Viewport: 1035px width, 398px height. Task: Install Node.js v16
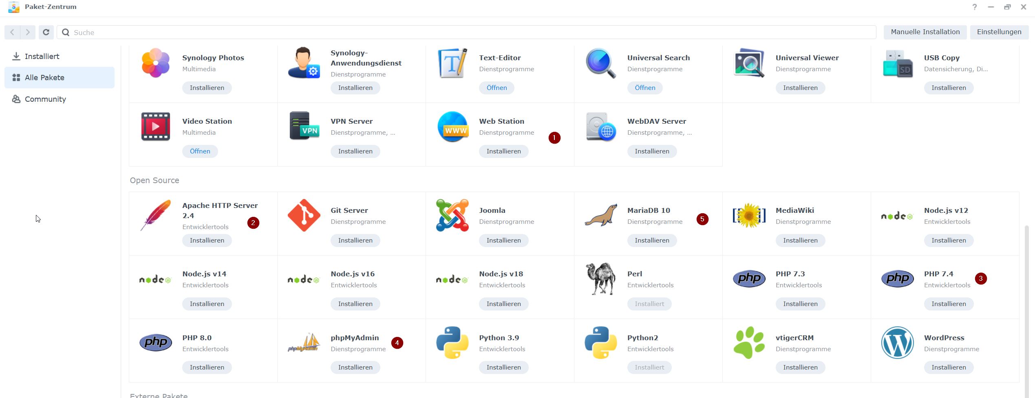[355, 304]
